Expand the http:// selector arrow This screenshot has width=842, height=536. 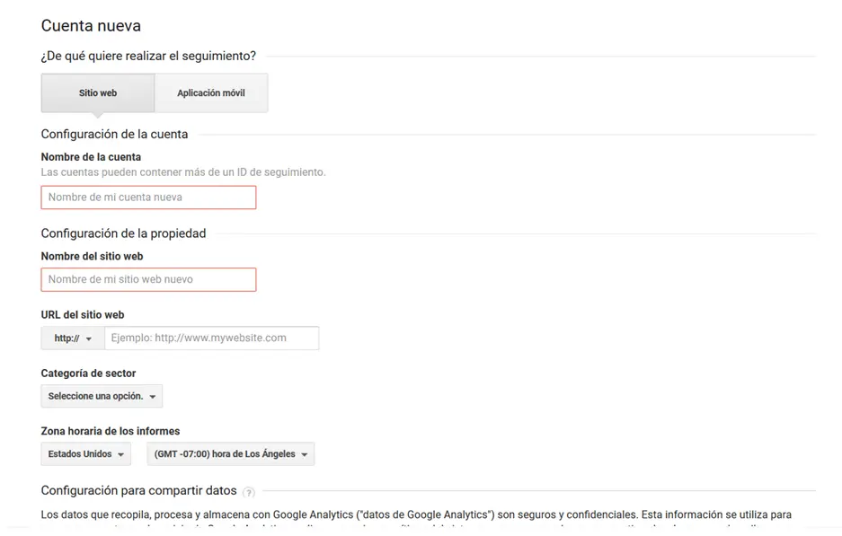coord(88,338)
